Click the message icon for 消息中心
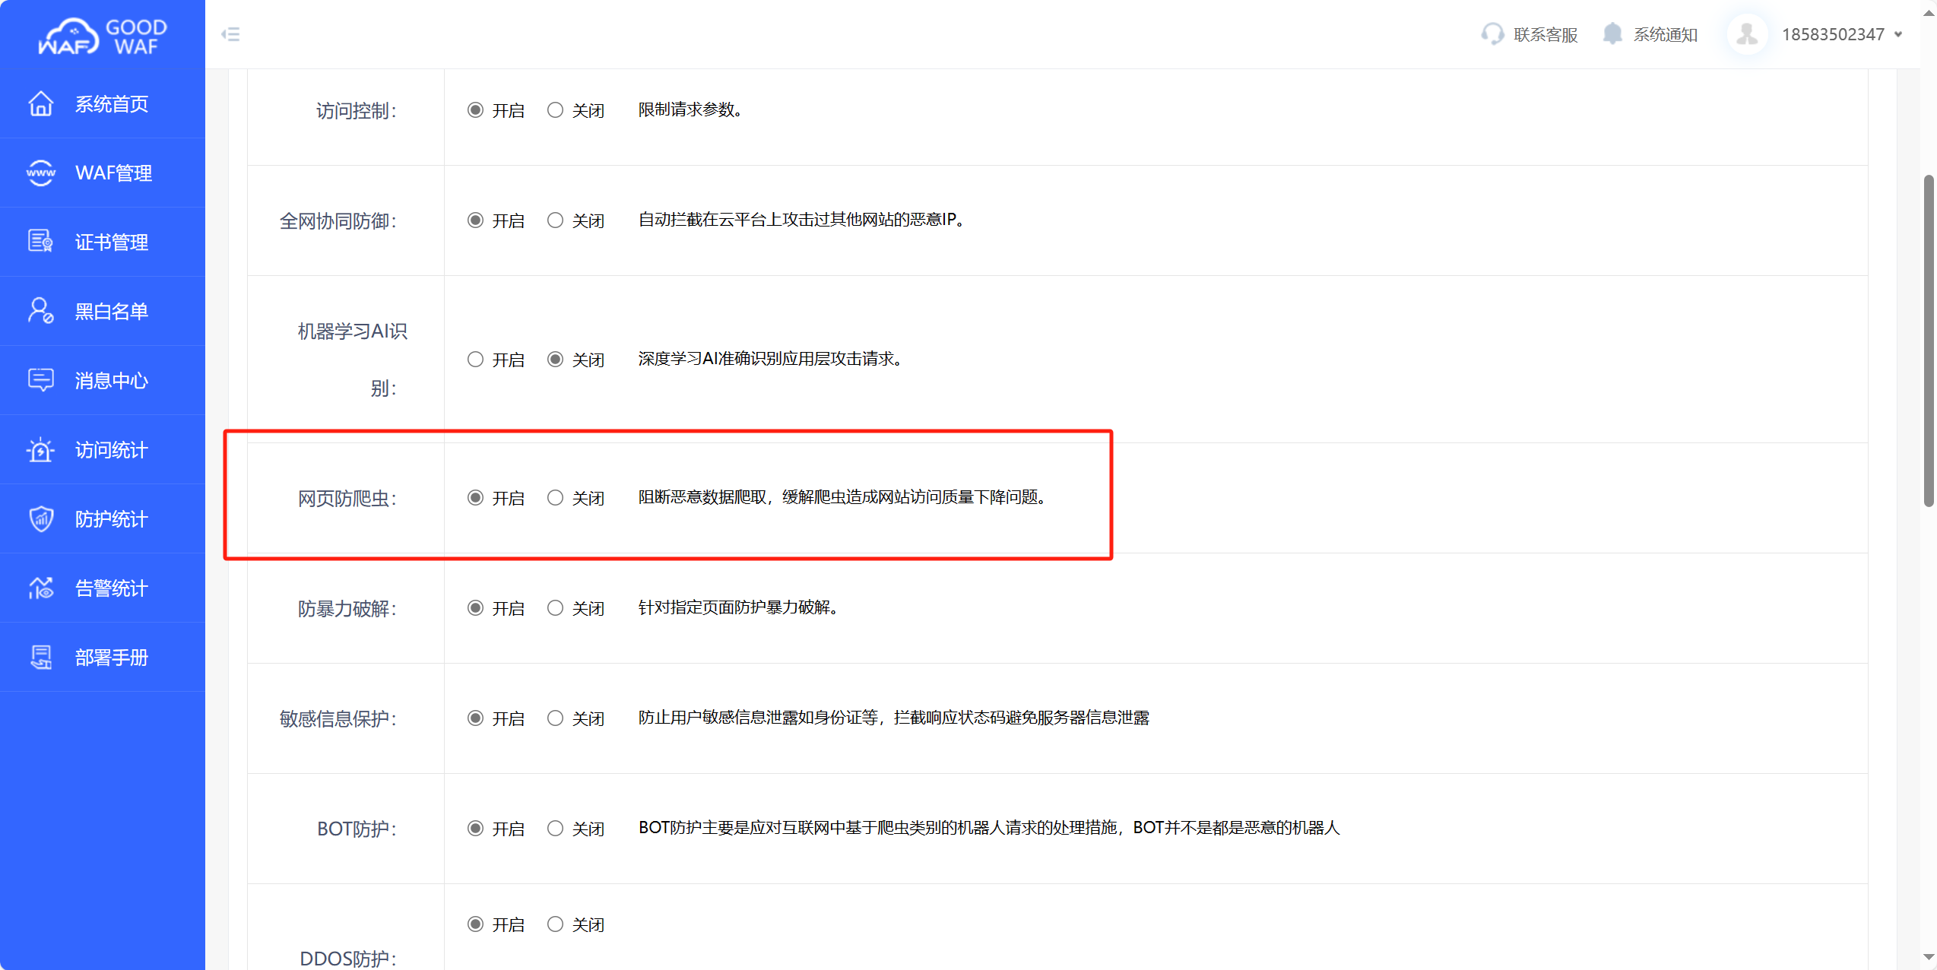 (x=41, y=380)
